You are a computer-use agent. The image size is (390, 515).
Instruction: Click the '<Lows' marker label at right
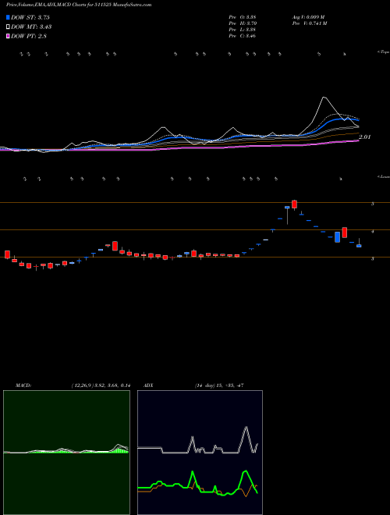[384, 176]
